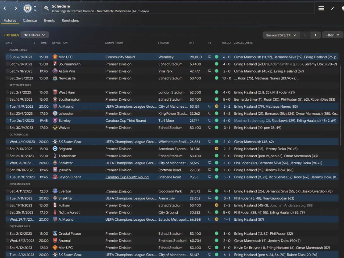Click the pencil edit icon
This screenshot has width=344, height=258.
point(333,8)
